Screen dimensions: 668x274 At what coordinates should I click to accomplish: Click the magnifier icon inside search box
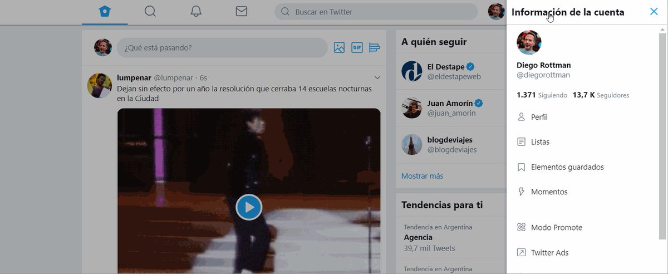pyautogui.click(x=285, y=12)
